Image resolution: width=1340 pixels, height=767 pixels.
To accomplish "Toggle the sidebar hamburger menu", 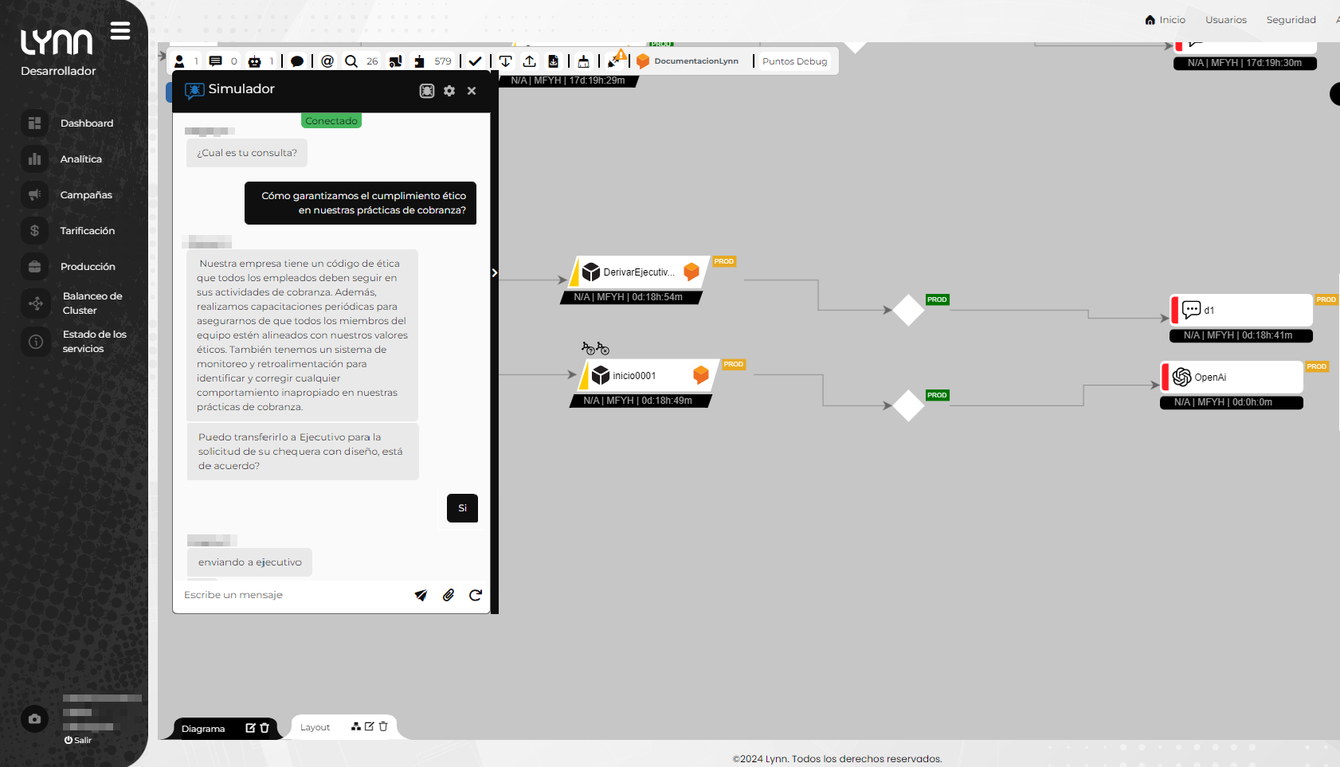I will click(120, 31).
